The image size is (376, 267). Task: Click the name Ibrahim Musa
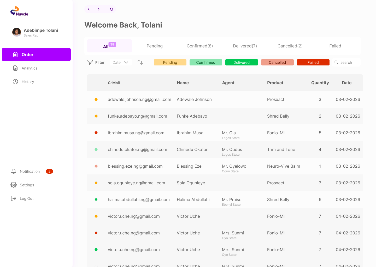(x=190, y=133)
